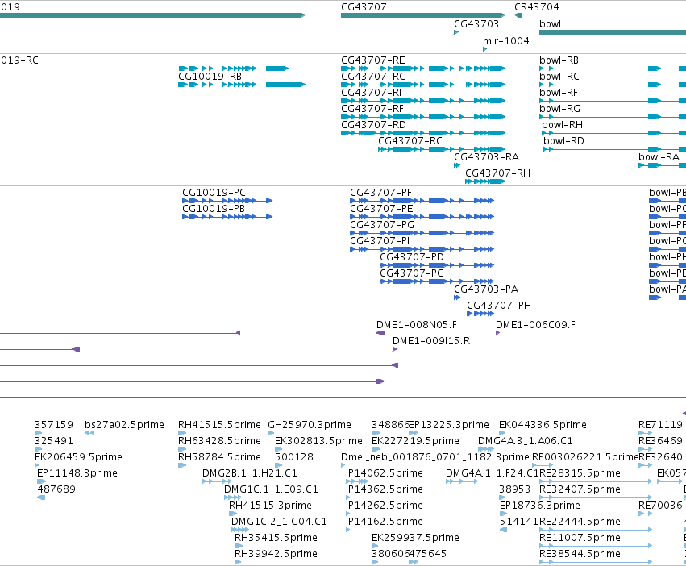686x566 pixels.
Task: Click the CR43704 gene label
Action: pyautogui.click(x=536, y=7)
